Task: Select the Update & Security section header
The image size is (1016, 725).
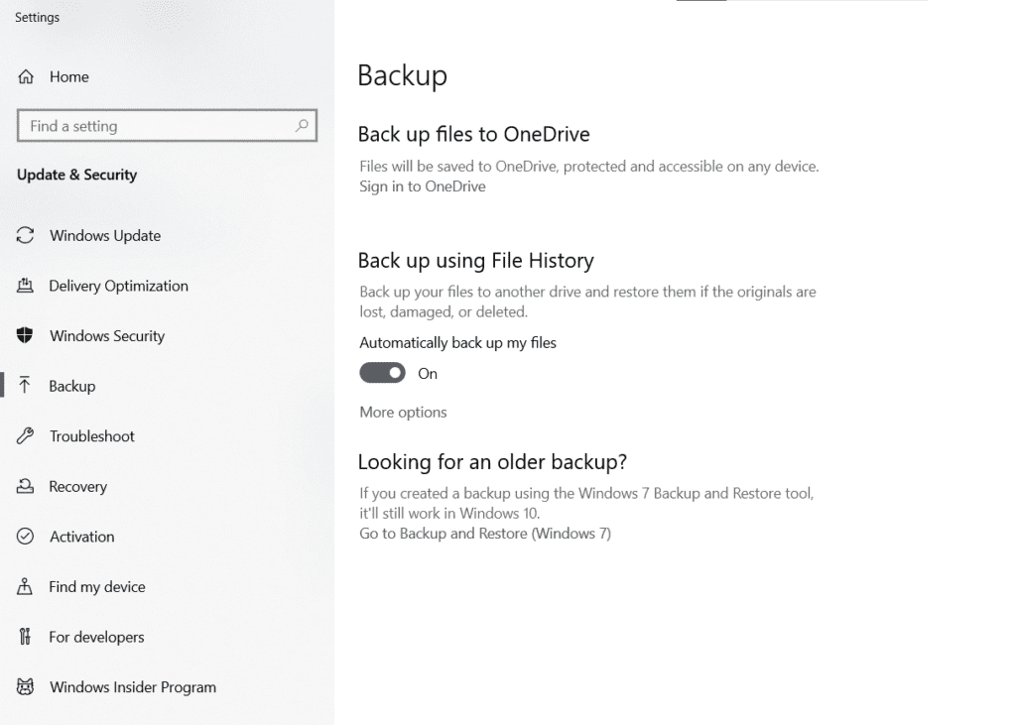Action: [x=76, y=175]
